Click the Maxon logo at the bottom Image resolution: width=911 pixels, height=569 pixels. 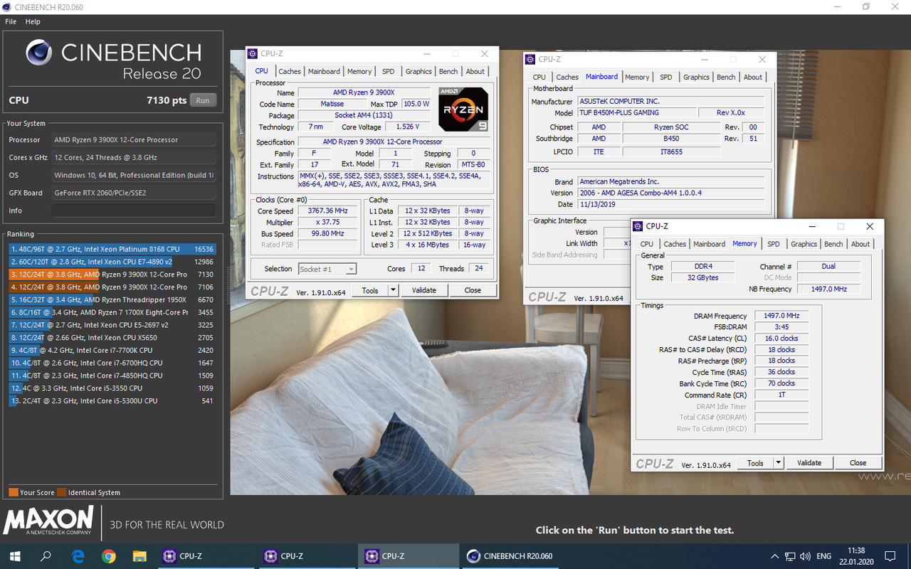(48, 521)
